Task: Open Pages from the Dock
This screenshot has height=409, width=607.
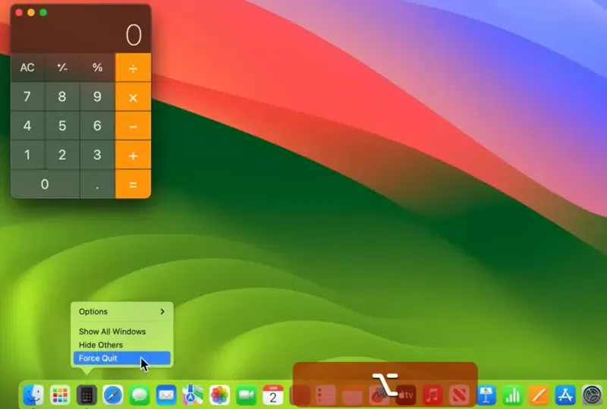Action: pyautogui.click(x=539, y=395)
